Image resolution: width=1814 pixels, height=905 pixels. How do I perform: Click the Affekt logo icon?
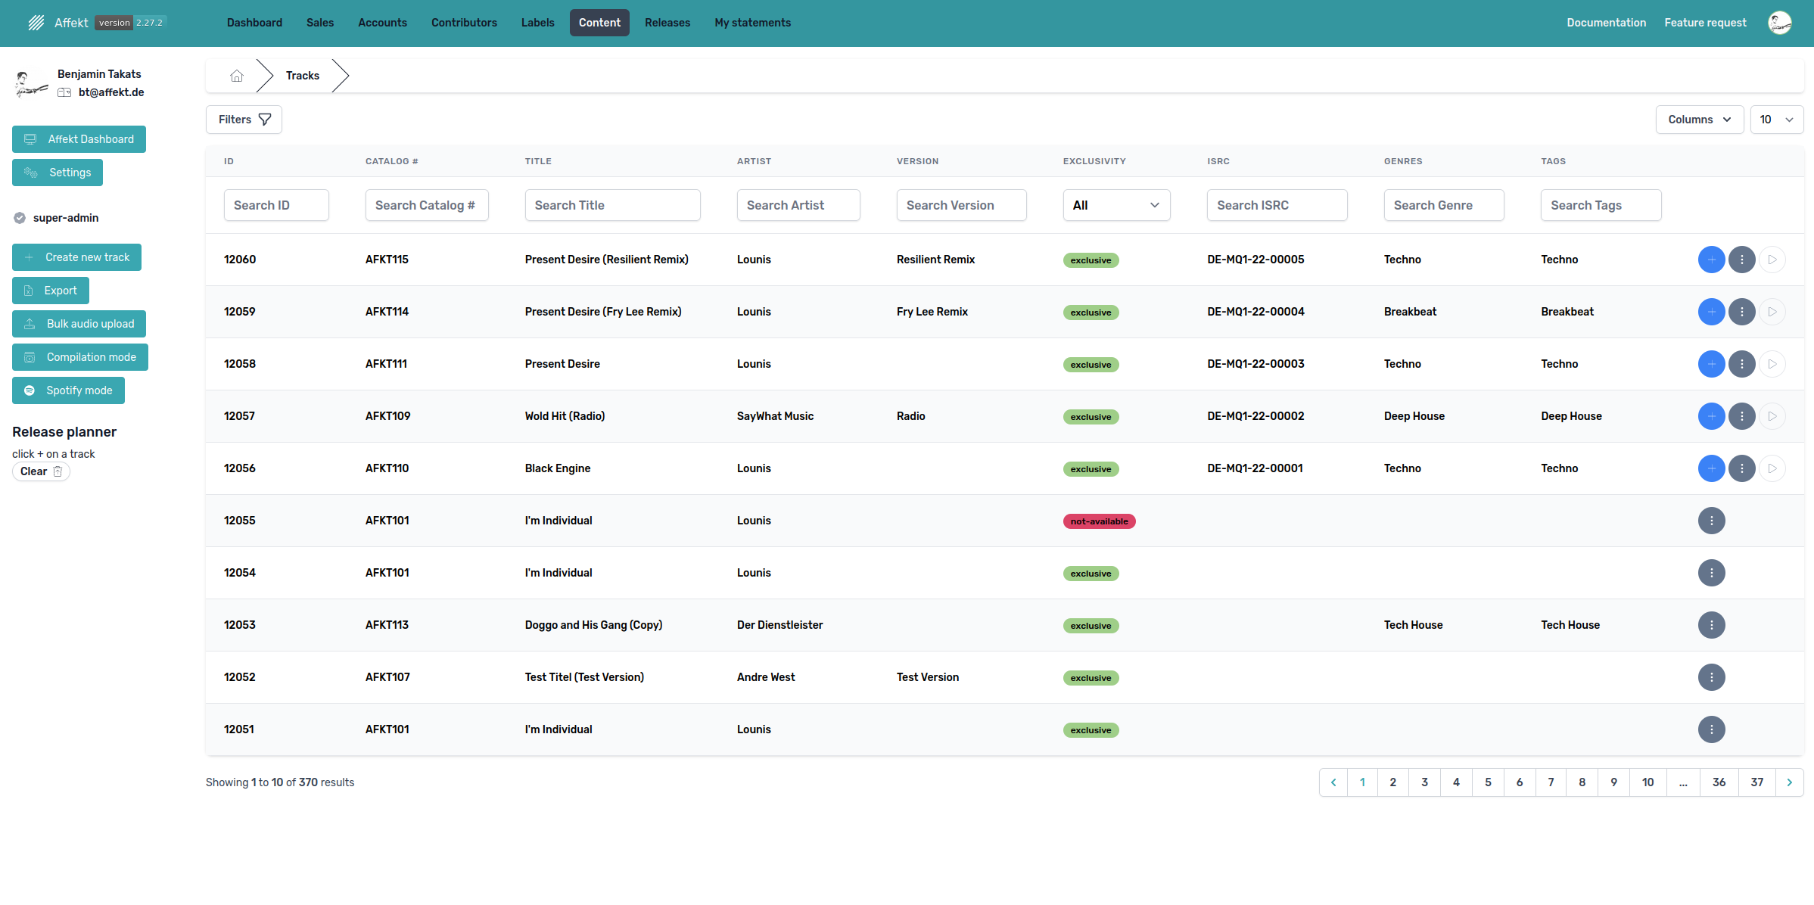(x=36, y=23)
